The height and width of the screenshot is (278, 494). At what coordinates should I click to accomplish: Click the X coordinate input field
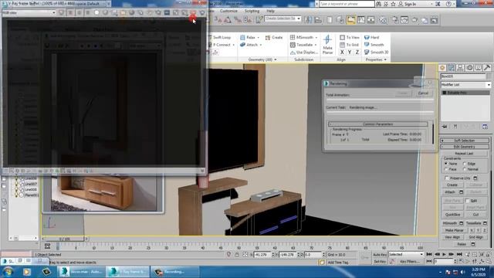pos(262,254)
